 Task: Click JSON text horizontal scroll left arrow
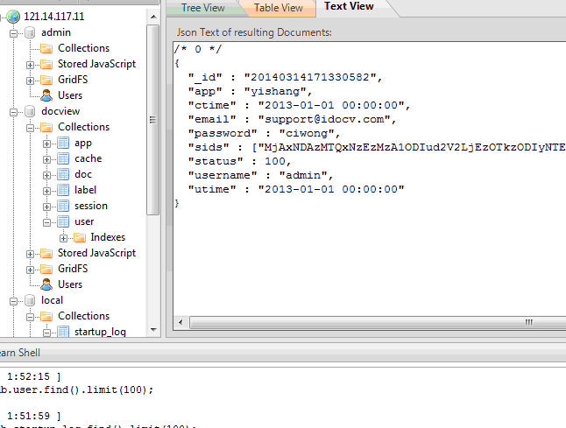pyautogui.click(x=180, y=322)
